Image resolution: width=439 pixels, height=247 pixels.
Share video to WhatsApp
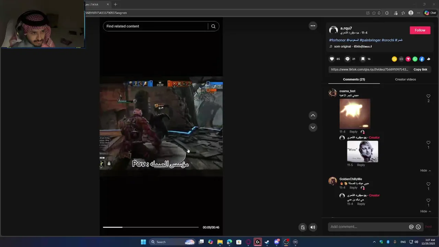tap(415, 59)
